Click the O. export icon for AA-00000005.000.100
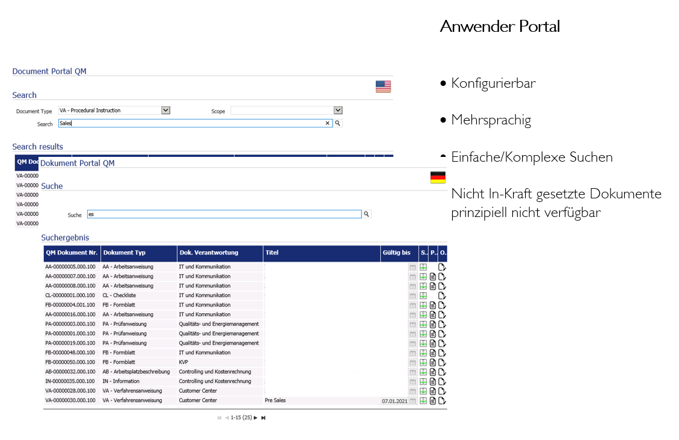 [442, 267]
